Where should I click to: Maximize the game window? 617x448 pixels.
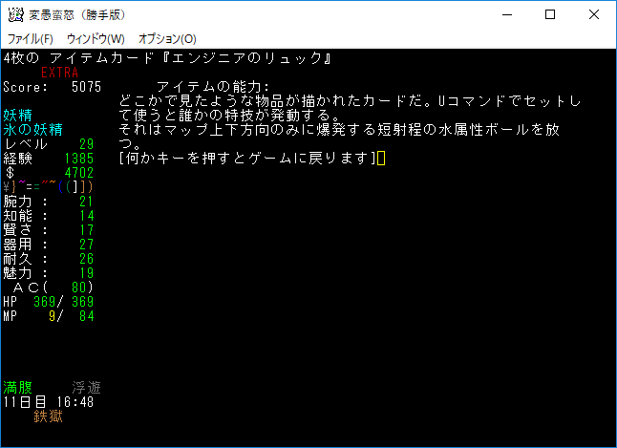549,14
